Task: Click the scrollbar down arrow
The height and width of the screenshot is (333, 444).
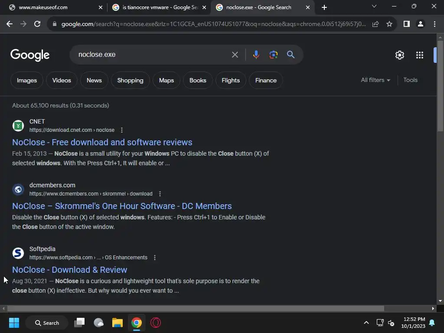Action: 440,301
